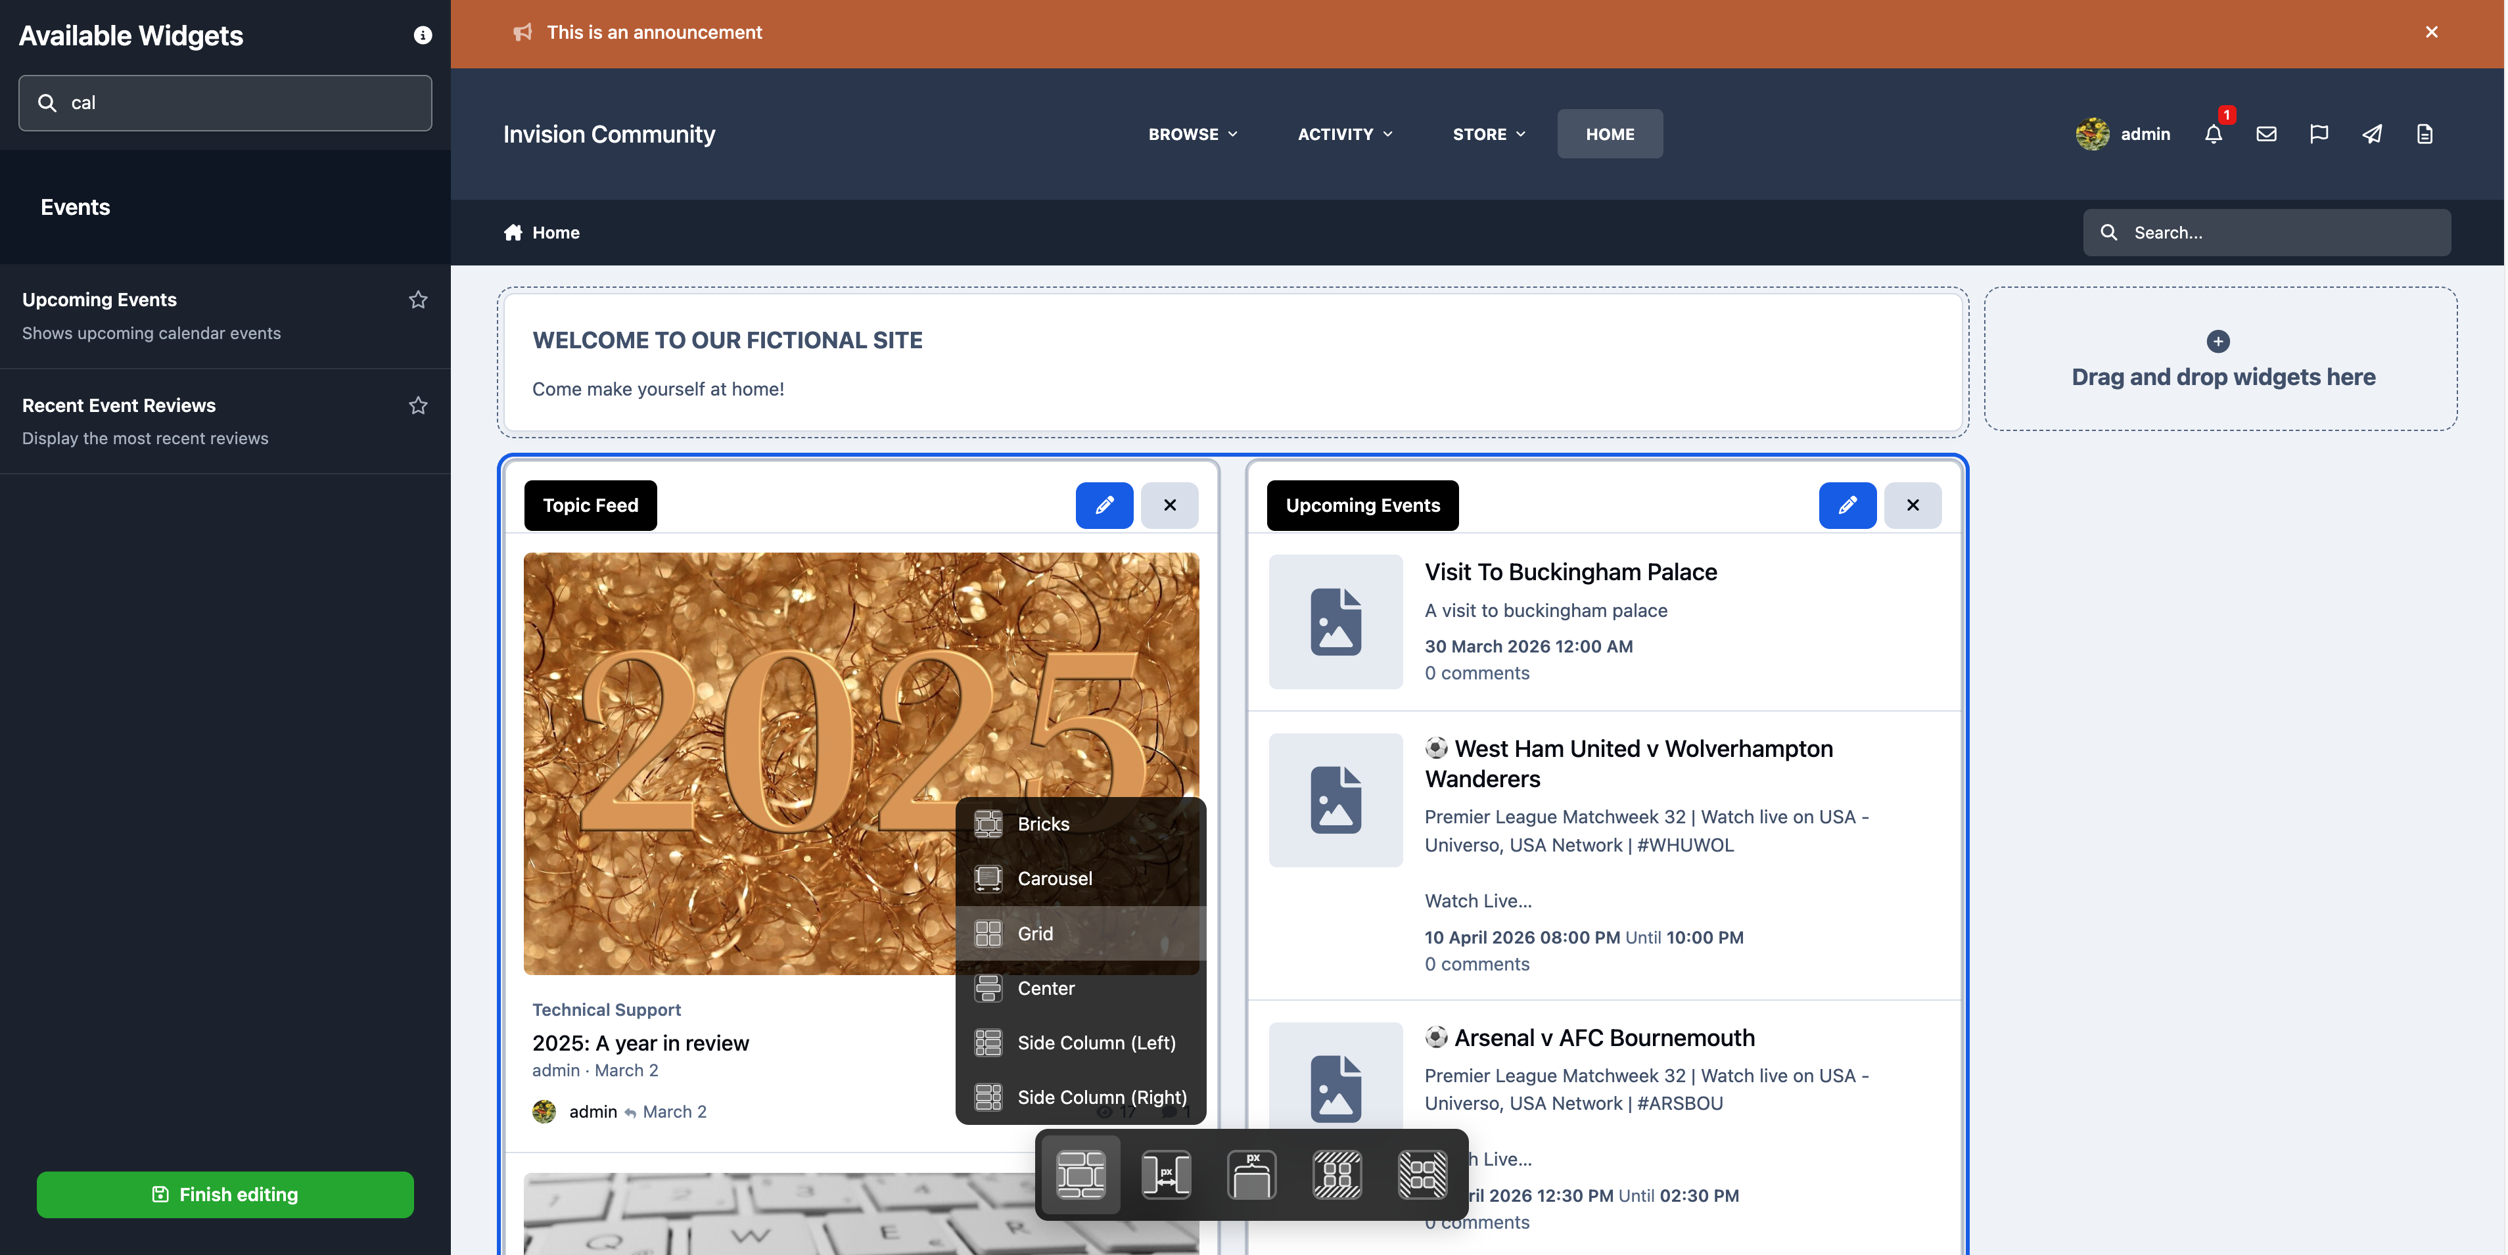Open the reports flag icon
The width and height of the screenshot is (2508, 1255).
click(2318, 134)
